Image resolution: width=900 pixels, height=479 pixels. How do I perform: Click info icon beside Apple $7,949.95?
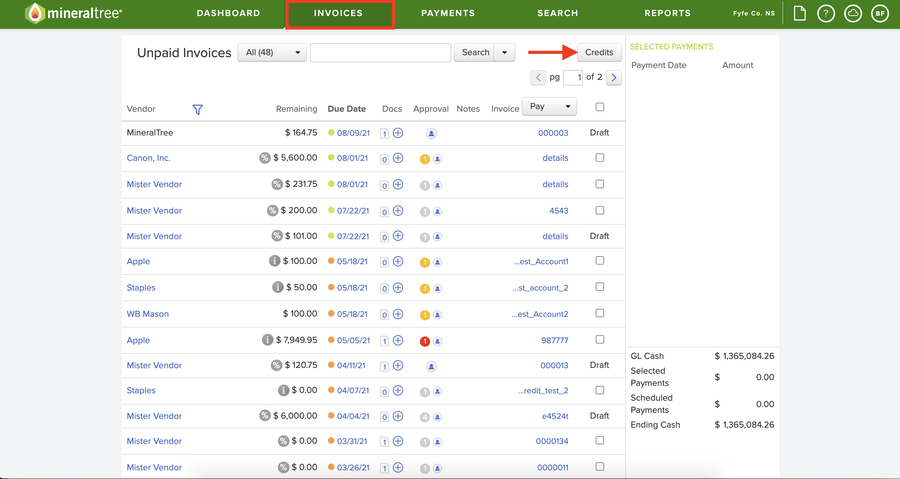(x=268, y=340)
